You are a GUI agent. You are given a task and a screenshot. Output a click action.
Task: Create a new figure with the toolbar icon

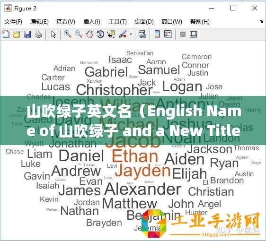coord(6,34)
